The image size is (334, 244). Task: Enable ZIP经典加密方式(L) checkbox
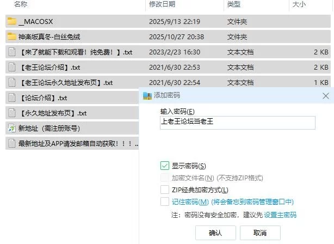(x=165, y=190)
